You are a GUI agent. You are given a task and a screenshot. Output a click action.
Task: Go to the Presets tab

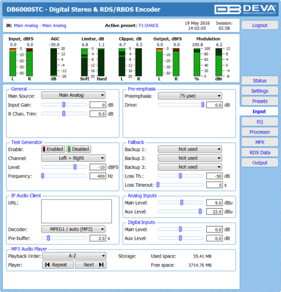coord(260,101)
